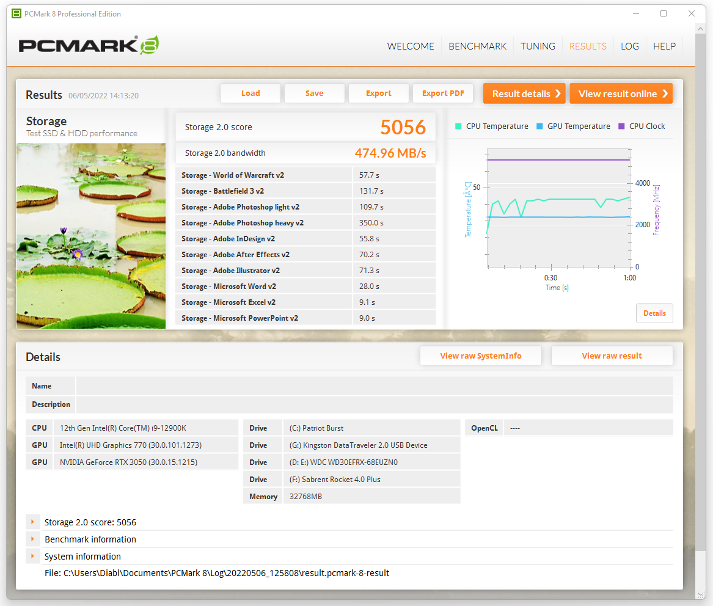
Task: Open the LOG tab
Action: pyautogui.click(x=630, y=46)
